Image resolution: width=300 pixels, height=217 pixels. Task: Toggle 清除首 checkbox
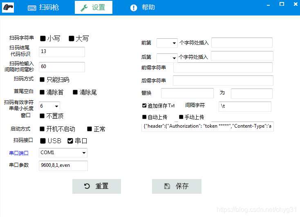tap(42, 92)
